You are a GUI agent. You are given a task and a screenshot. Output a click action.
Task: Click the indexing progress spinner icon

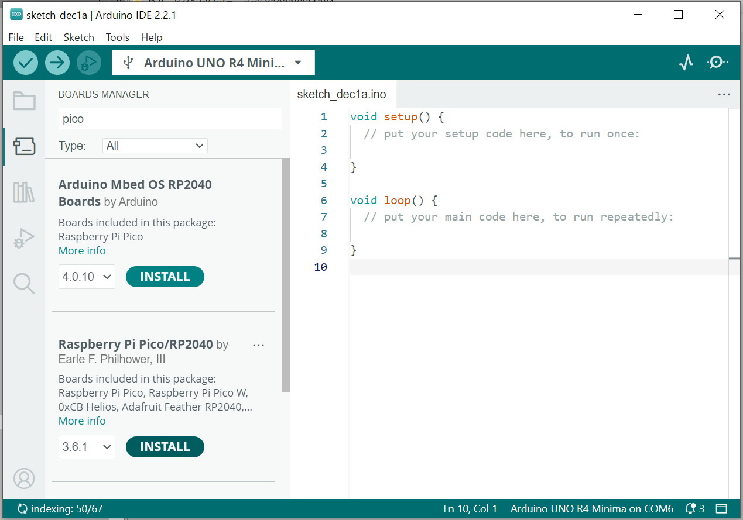pyautogui.click(x=23, y=509)
